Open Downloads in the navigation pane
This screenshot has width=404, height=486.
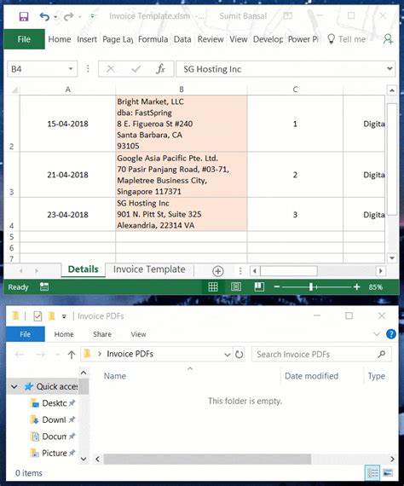pyautogui.click(x=54, y=419)
